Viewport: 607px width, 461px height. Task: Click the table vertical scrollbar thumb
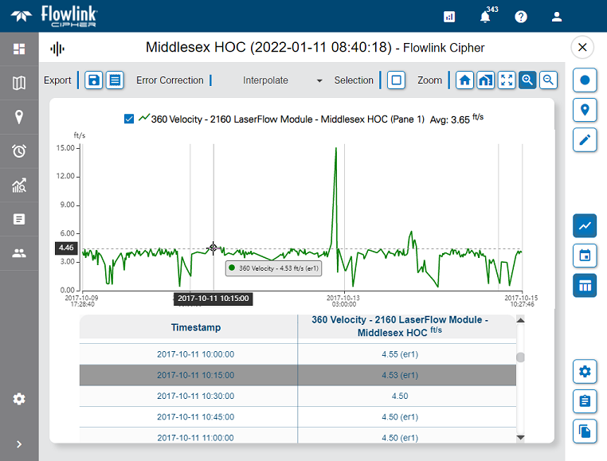coord(521,357)
